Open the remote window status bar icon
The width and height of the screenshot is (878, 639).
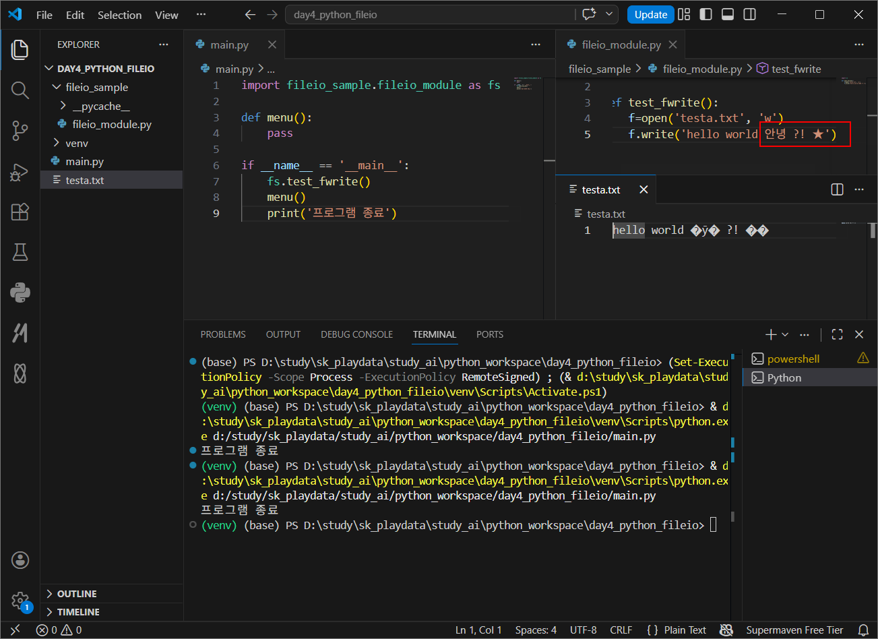[15, 630]
